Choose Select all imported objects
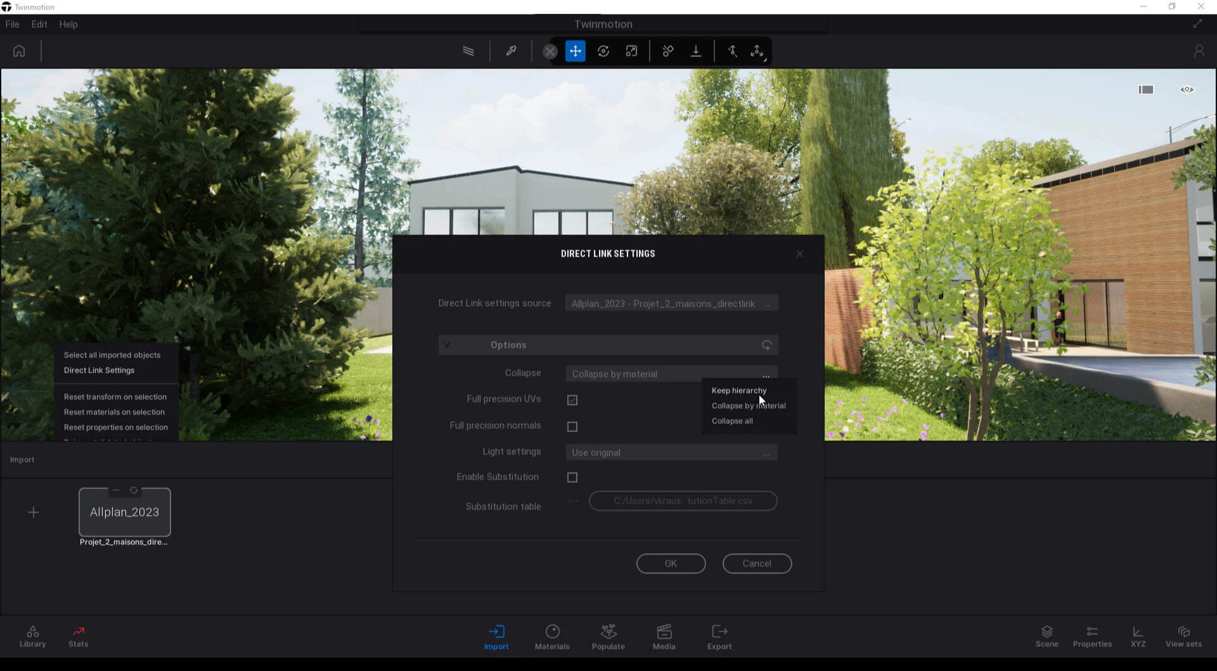 pyautogui.click(x=112, y=355)
